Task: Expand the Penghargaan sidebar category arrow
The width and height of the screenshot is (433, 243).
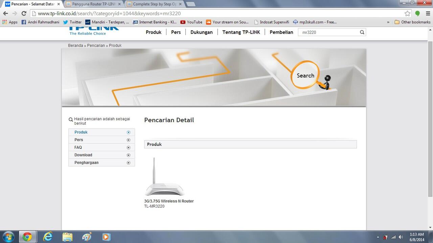Action: tap(129, 163)
